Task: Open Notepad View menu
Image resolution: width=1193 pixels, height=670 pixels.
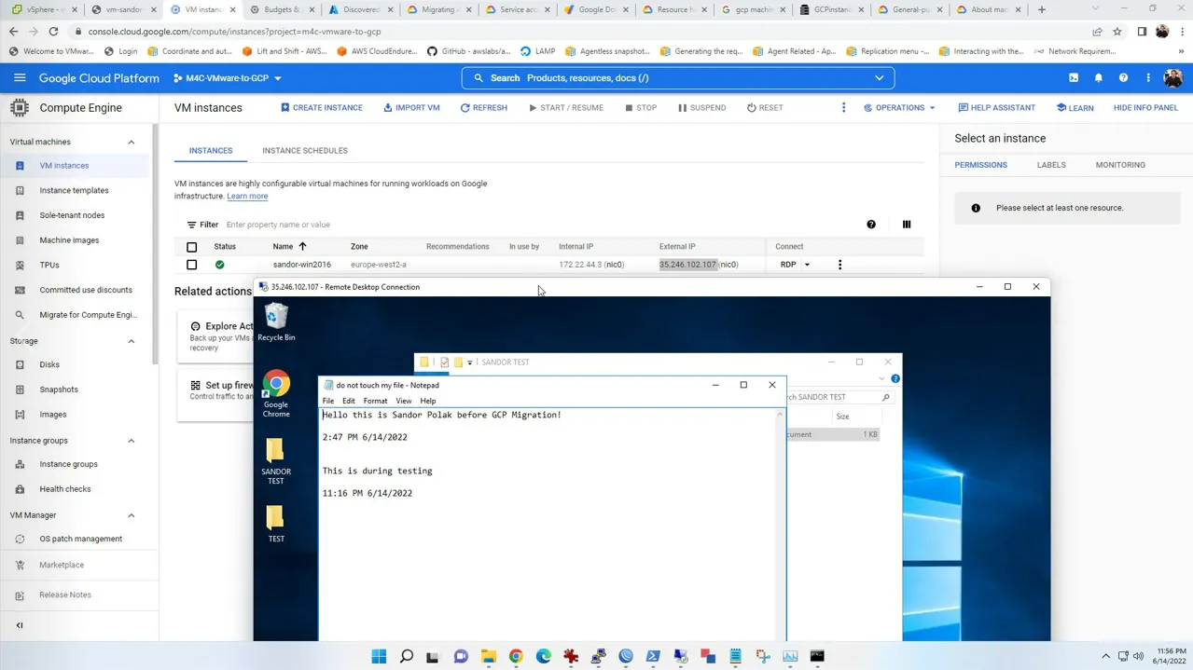Action: click(403, 401)
